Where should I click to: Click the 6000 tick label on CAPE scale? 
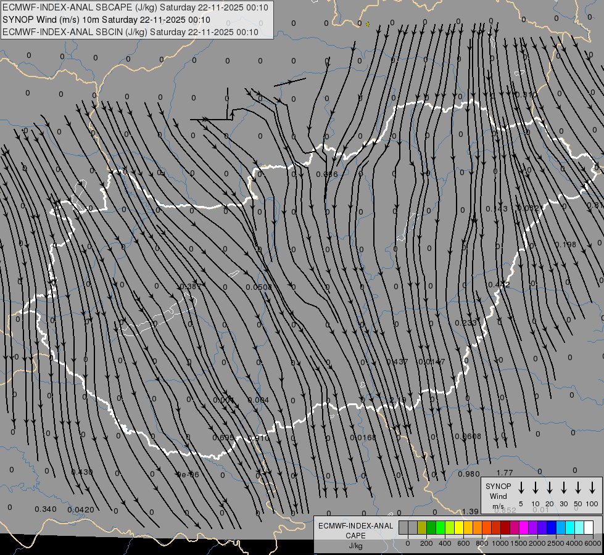(x=593, y=543)
